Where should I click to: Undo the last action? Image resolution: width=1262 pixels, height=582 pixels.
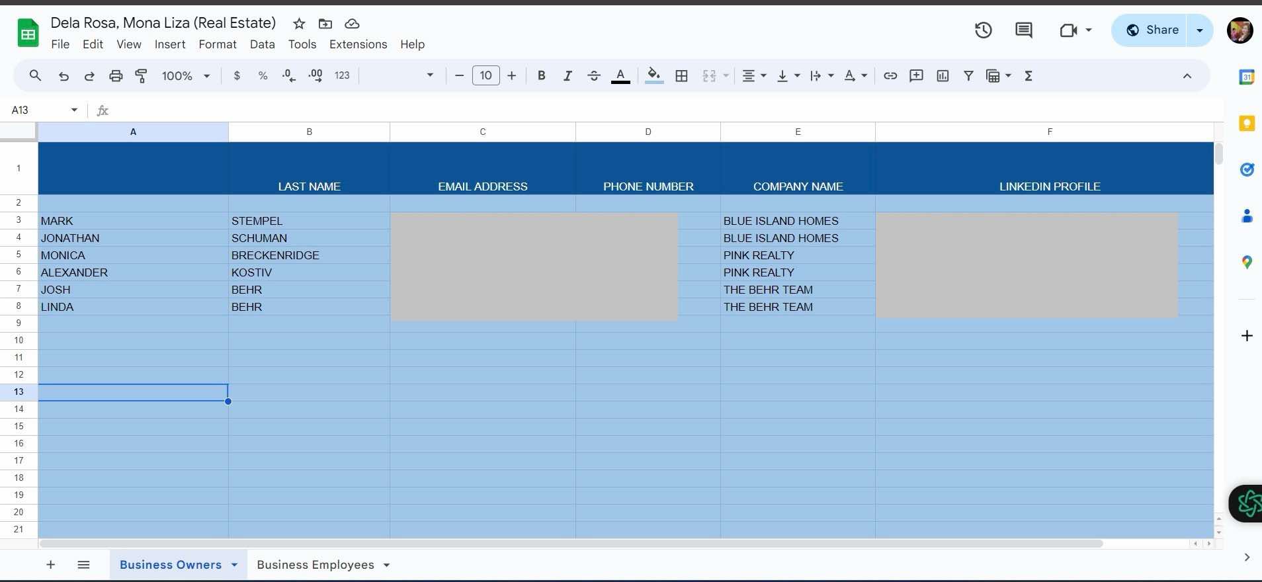(63, 76)
